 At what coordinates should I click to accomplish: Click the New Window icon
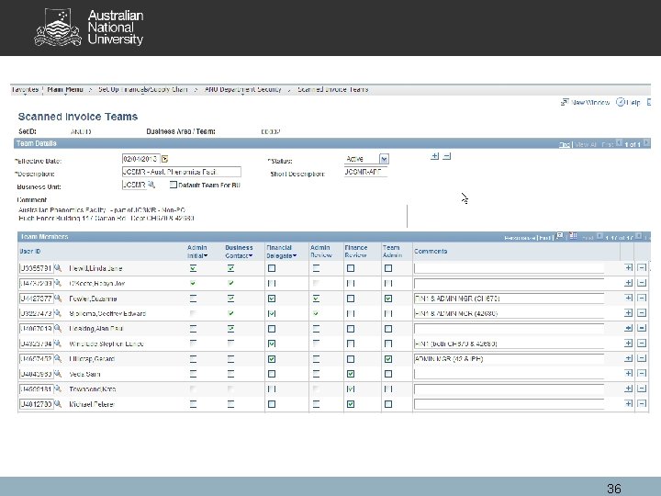pyautogui.click(x=565, y=102)
